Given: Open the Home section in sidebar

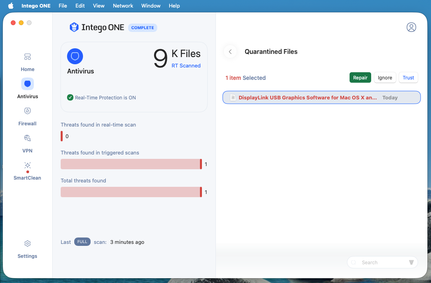Looking at the screenshot, I should click(28, 62).
